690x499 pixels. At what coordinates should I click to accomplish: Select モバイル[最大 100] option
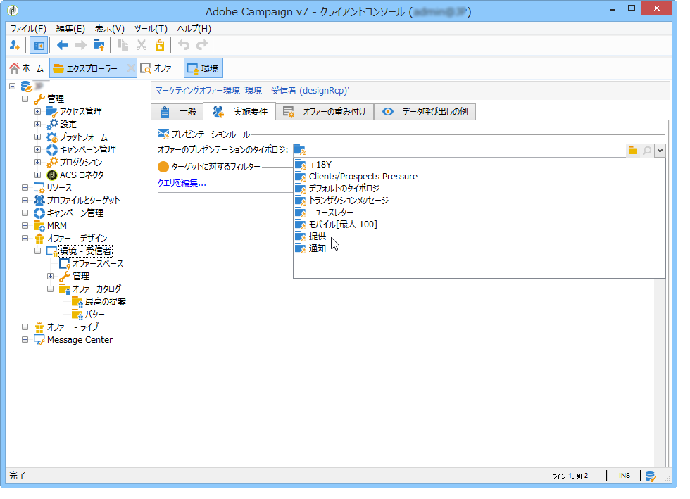(479, 225)
